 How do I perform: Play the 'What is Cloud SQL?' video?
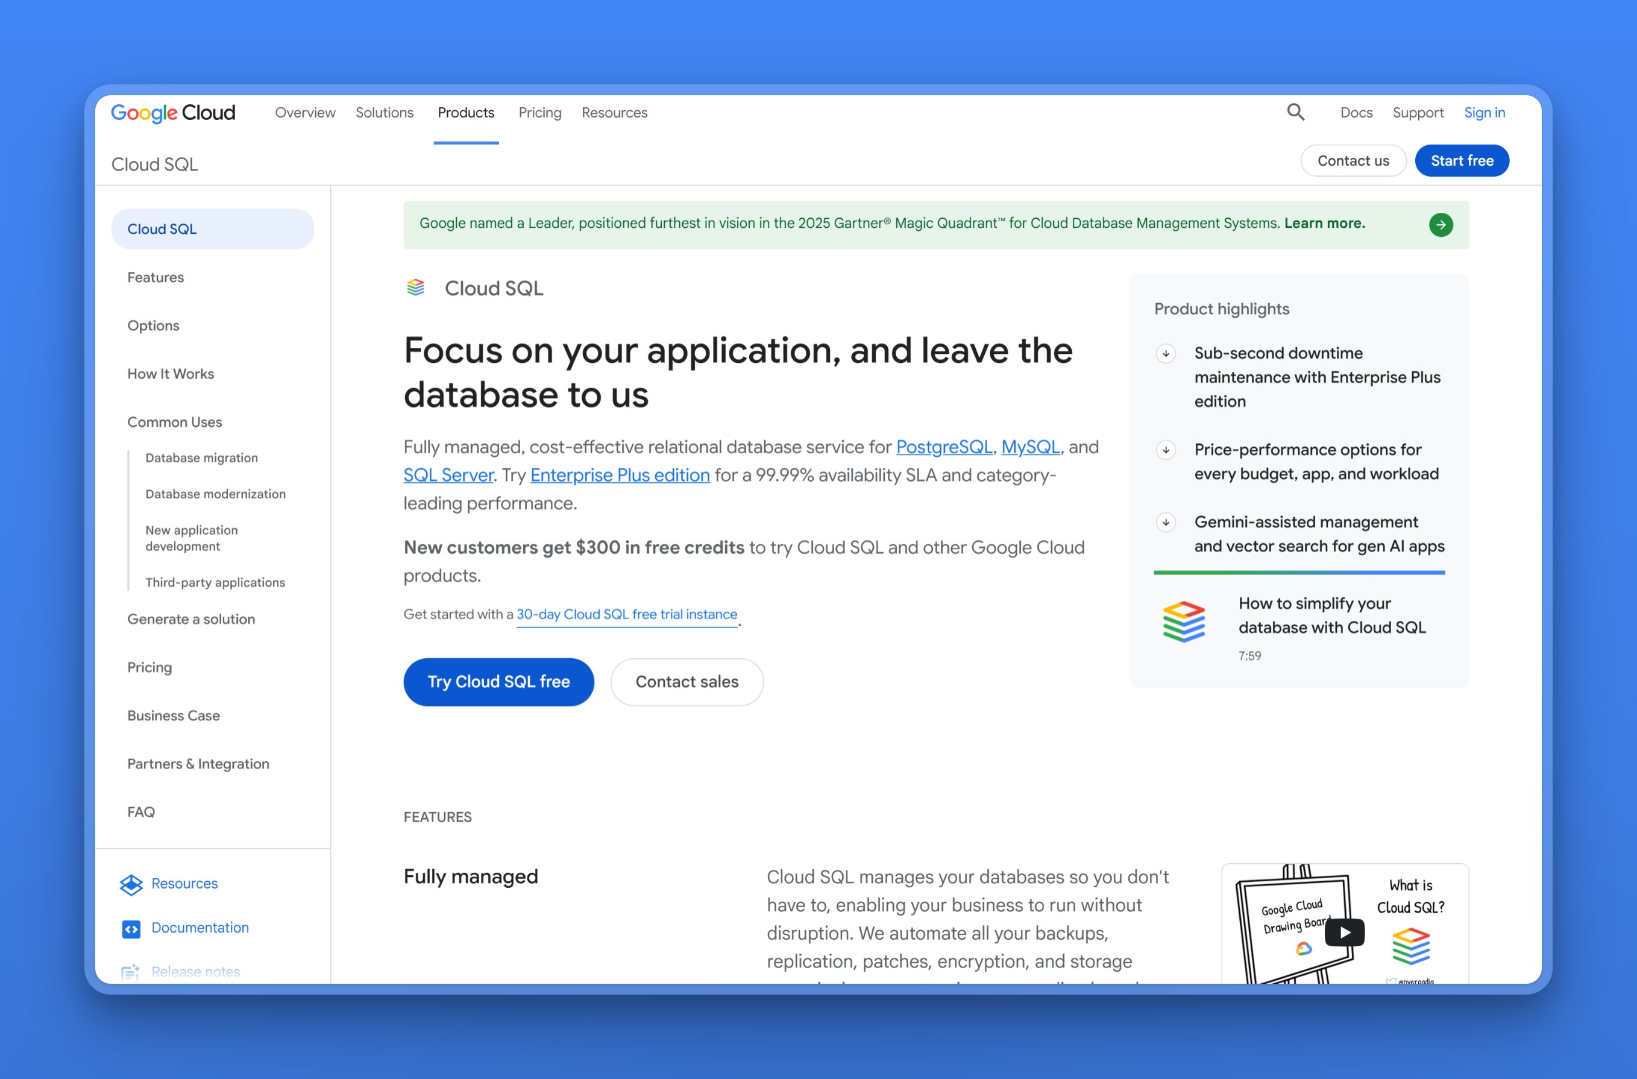[x=1344, y=933]
